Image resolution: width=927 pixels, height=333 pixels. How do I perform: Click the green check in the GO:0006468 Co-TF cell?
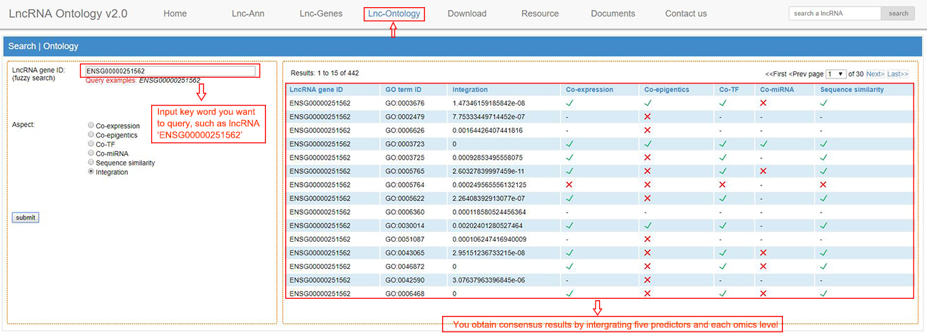click(x=724, y=293)
